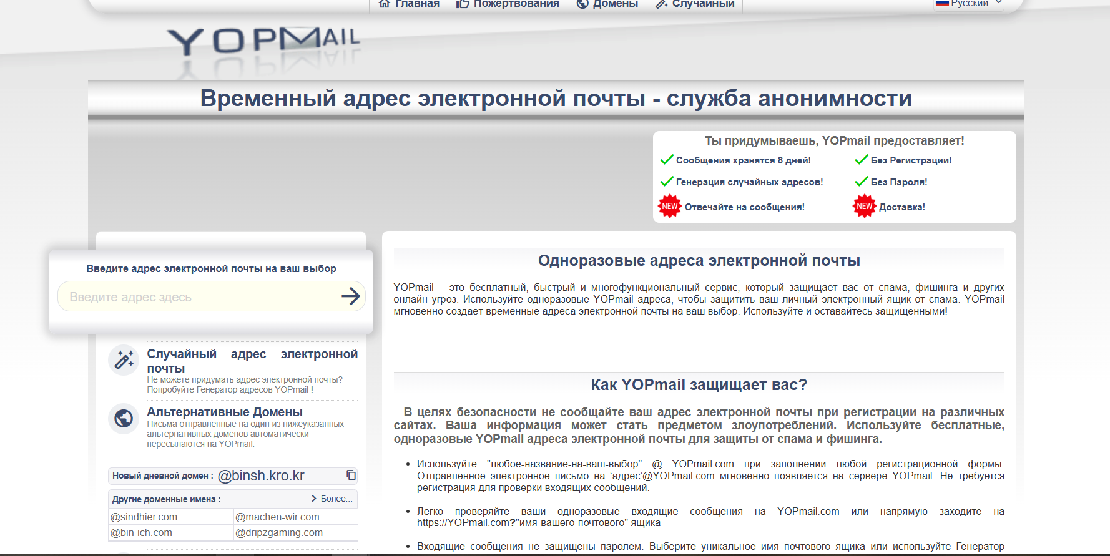Select the @dripzgaming.com domain

coord(279,532)
